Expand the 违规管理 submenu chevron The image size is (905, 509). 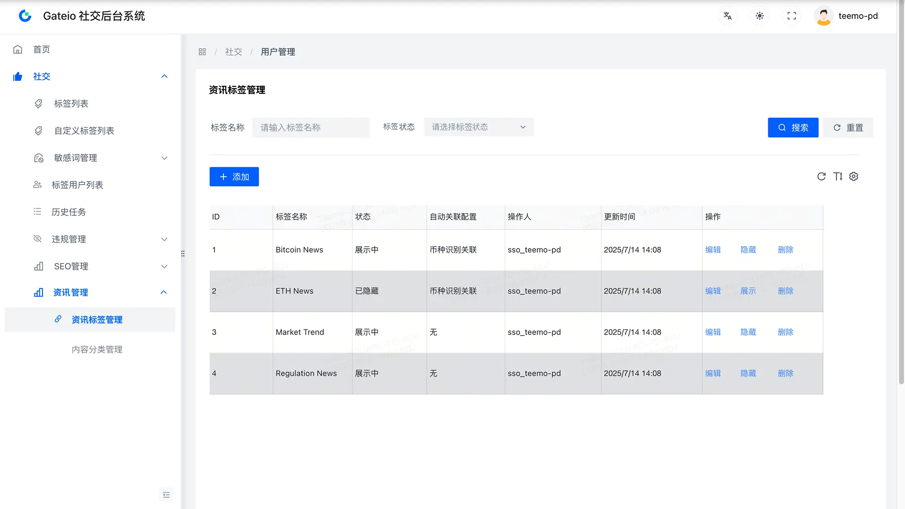(164, 239)
